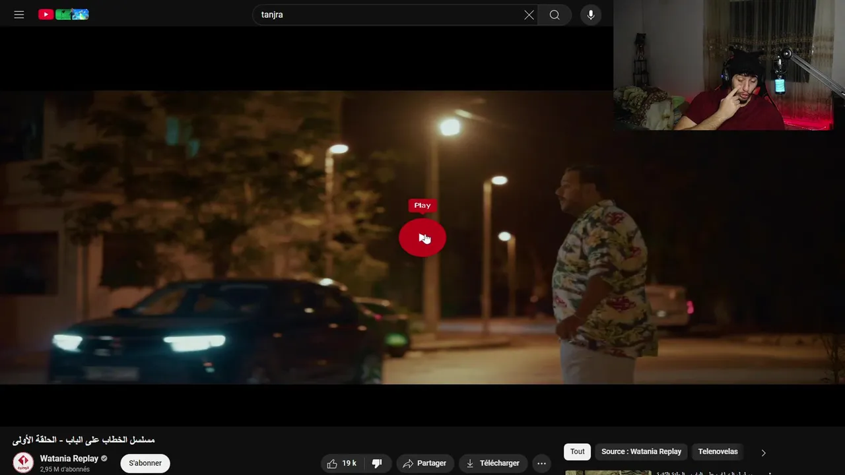
Task: Open the Watania Replay channel name link
Action: [x=69, y=459]
